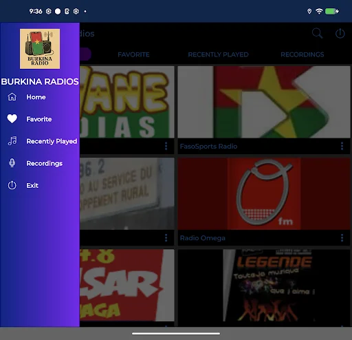Open the Radio Omega station thumbnail
Screen dimensions: 352x340
click(264, 193)
